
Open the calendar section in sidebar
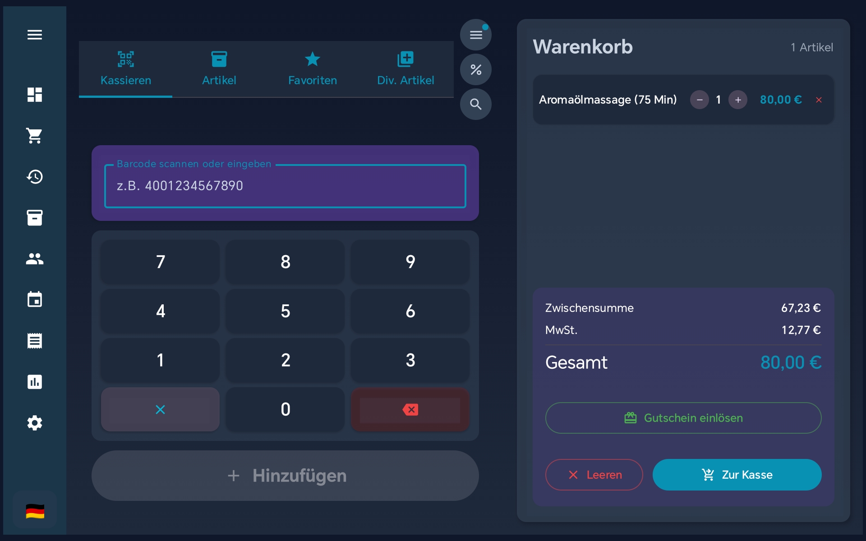[35, 299]
